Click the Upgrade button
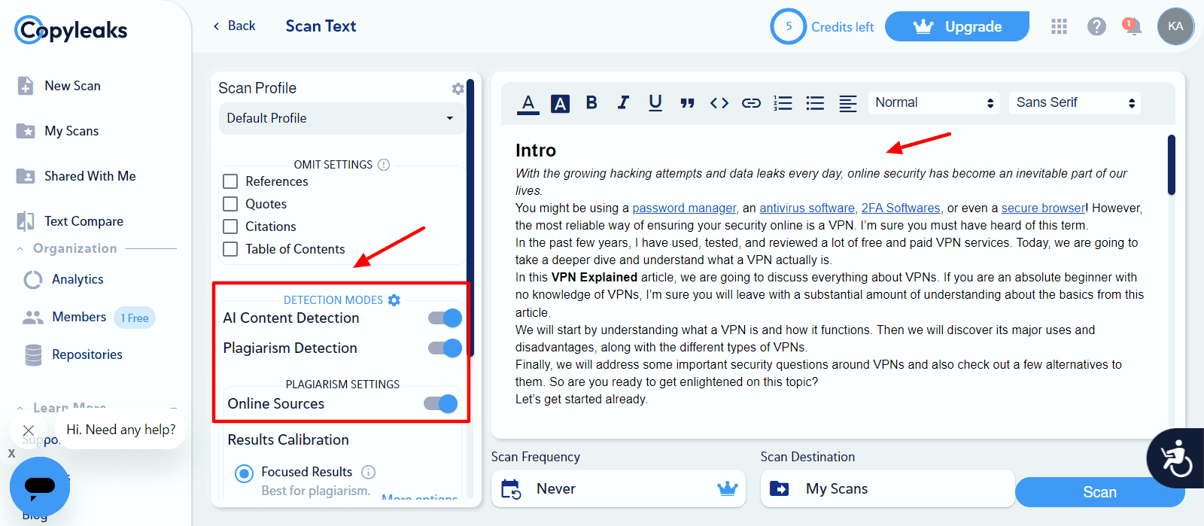The image size is (1204, 526). pos(956,27)
